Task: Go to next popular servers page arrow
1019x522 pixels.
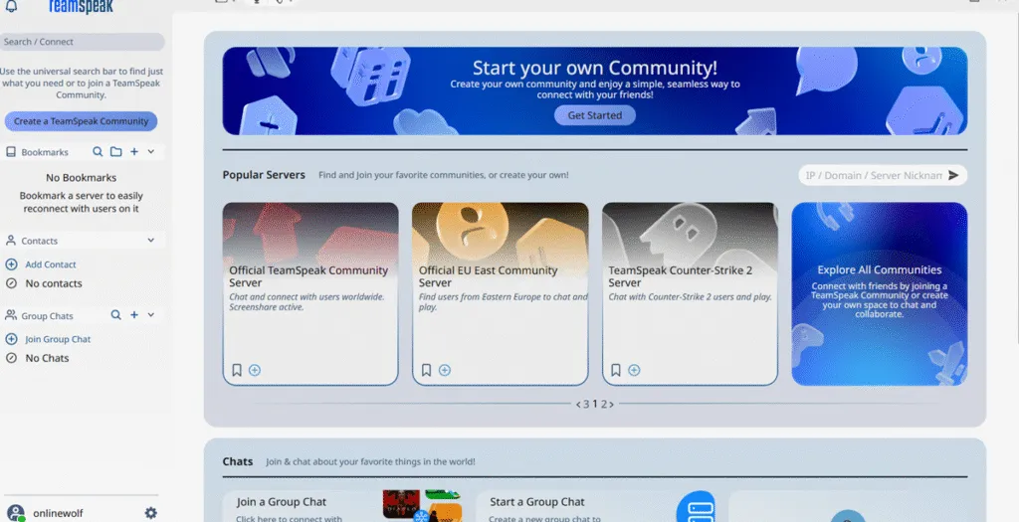Action: click(x=611, y=405)
